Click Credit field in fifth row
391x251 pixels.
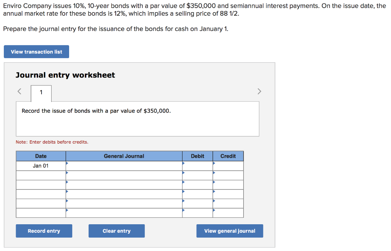click(228, 204)
